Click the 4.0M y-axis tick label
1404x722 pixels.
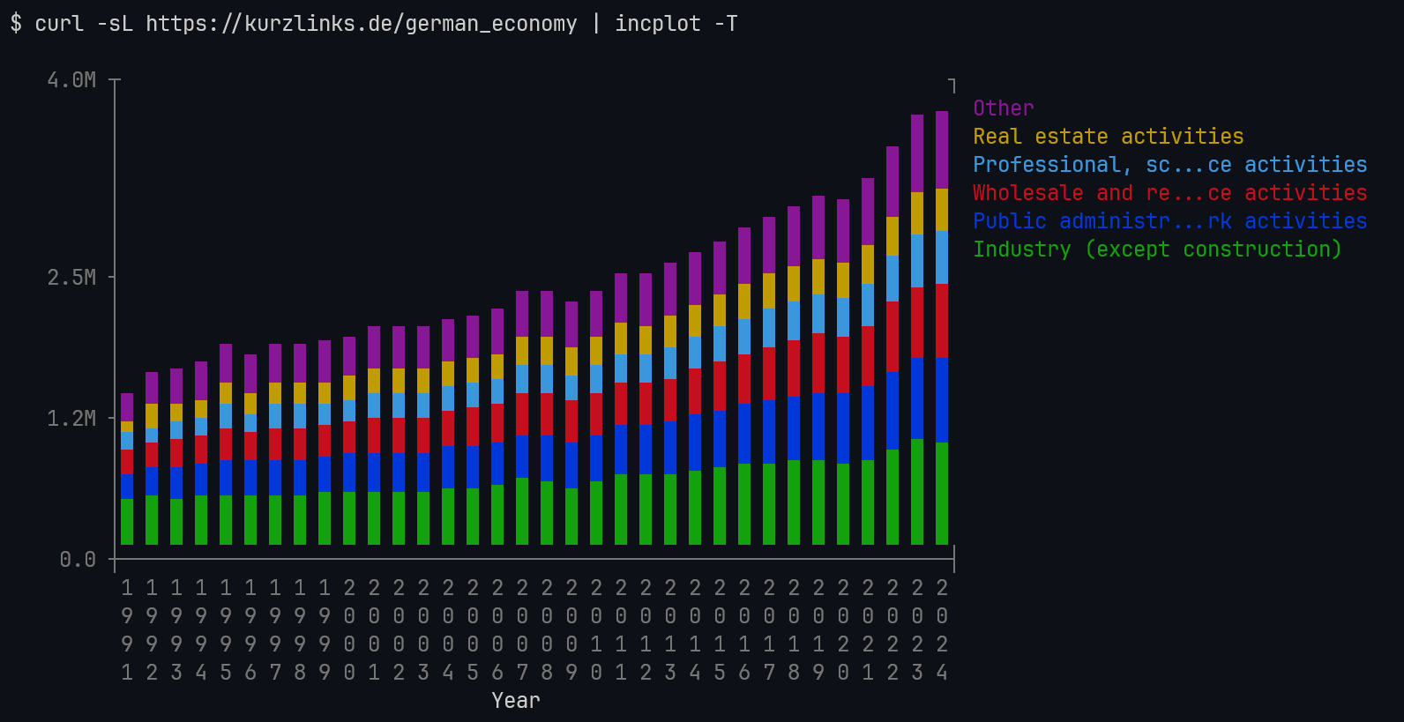71,80
